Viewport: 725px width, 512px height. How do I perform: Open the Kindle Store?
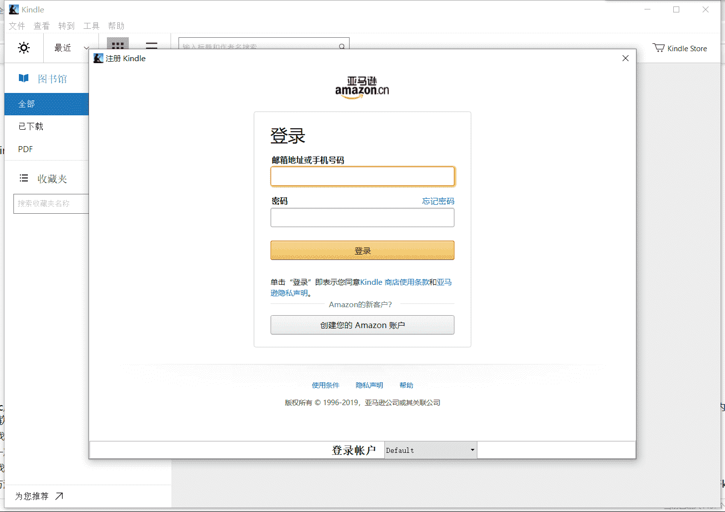point(680,48)
